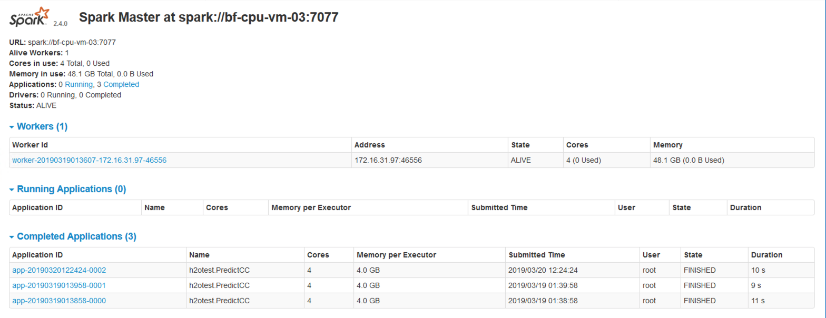Click the Running Applications (0) heading
The height and width of the screenshot is (318, 826).
72,190
